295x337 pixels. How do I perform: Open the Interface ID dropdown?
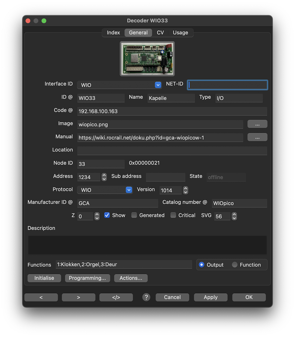click(x=158, y=85)
